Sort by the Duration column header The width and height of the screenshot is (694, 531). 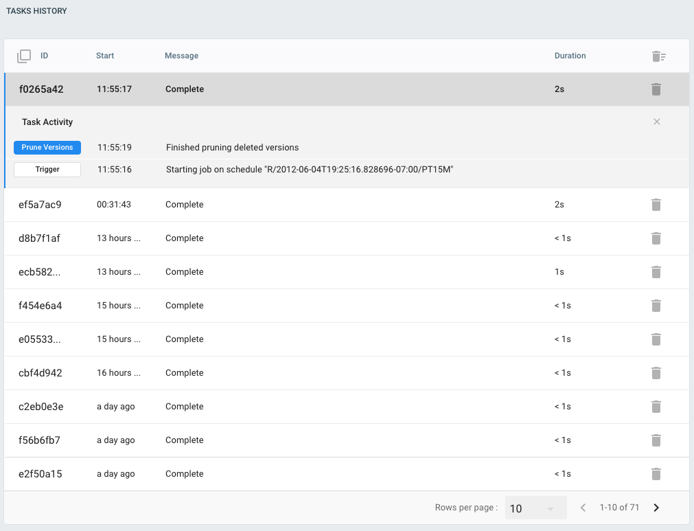(570, 56)
